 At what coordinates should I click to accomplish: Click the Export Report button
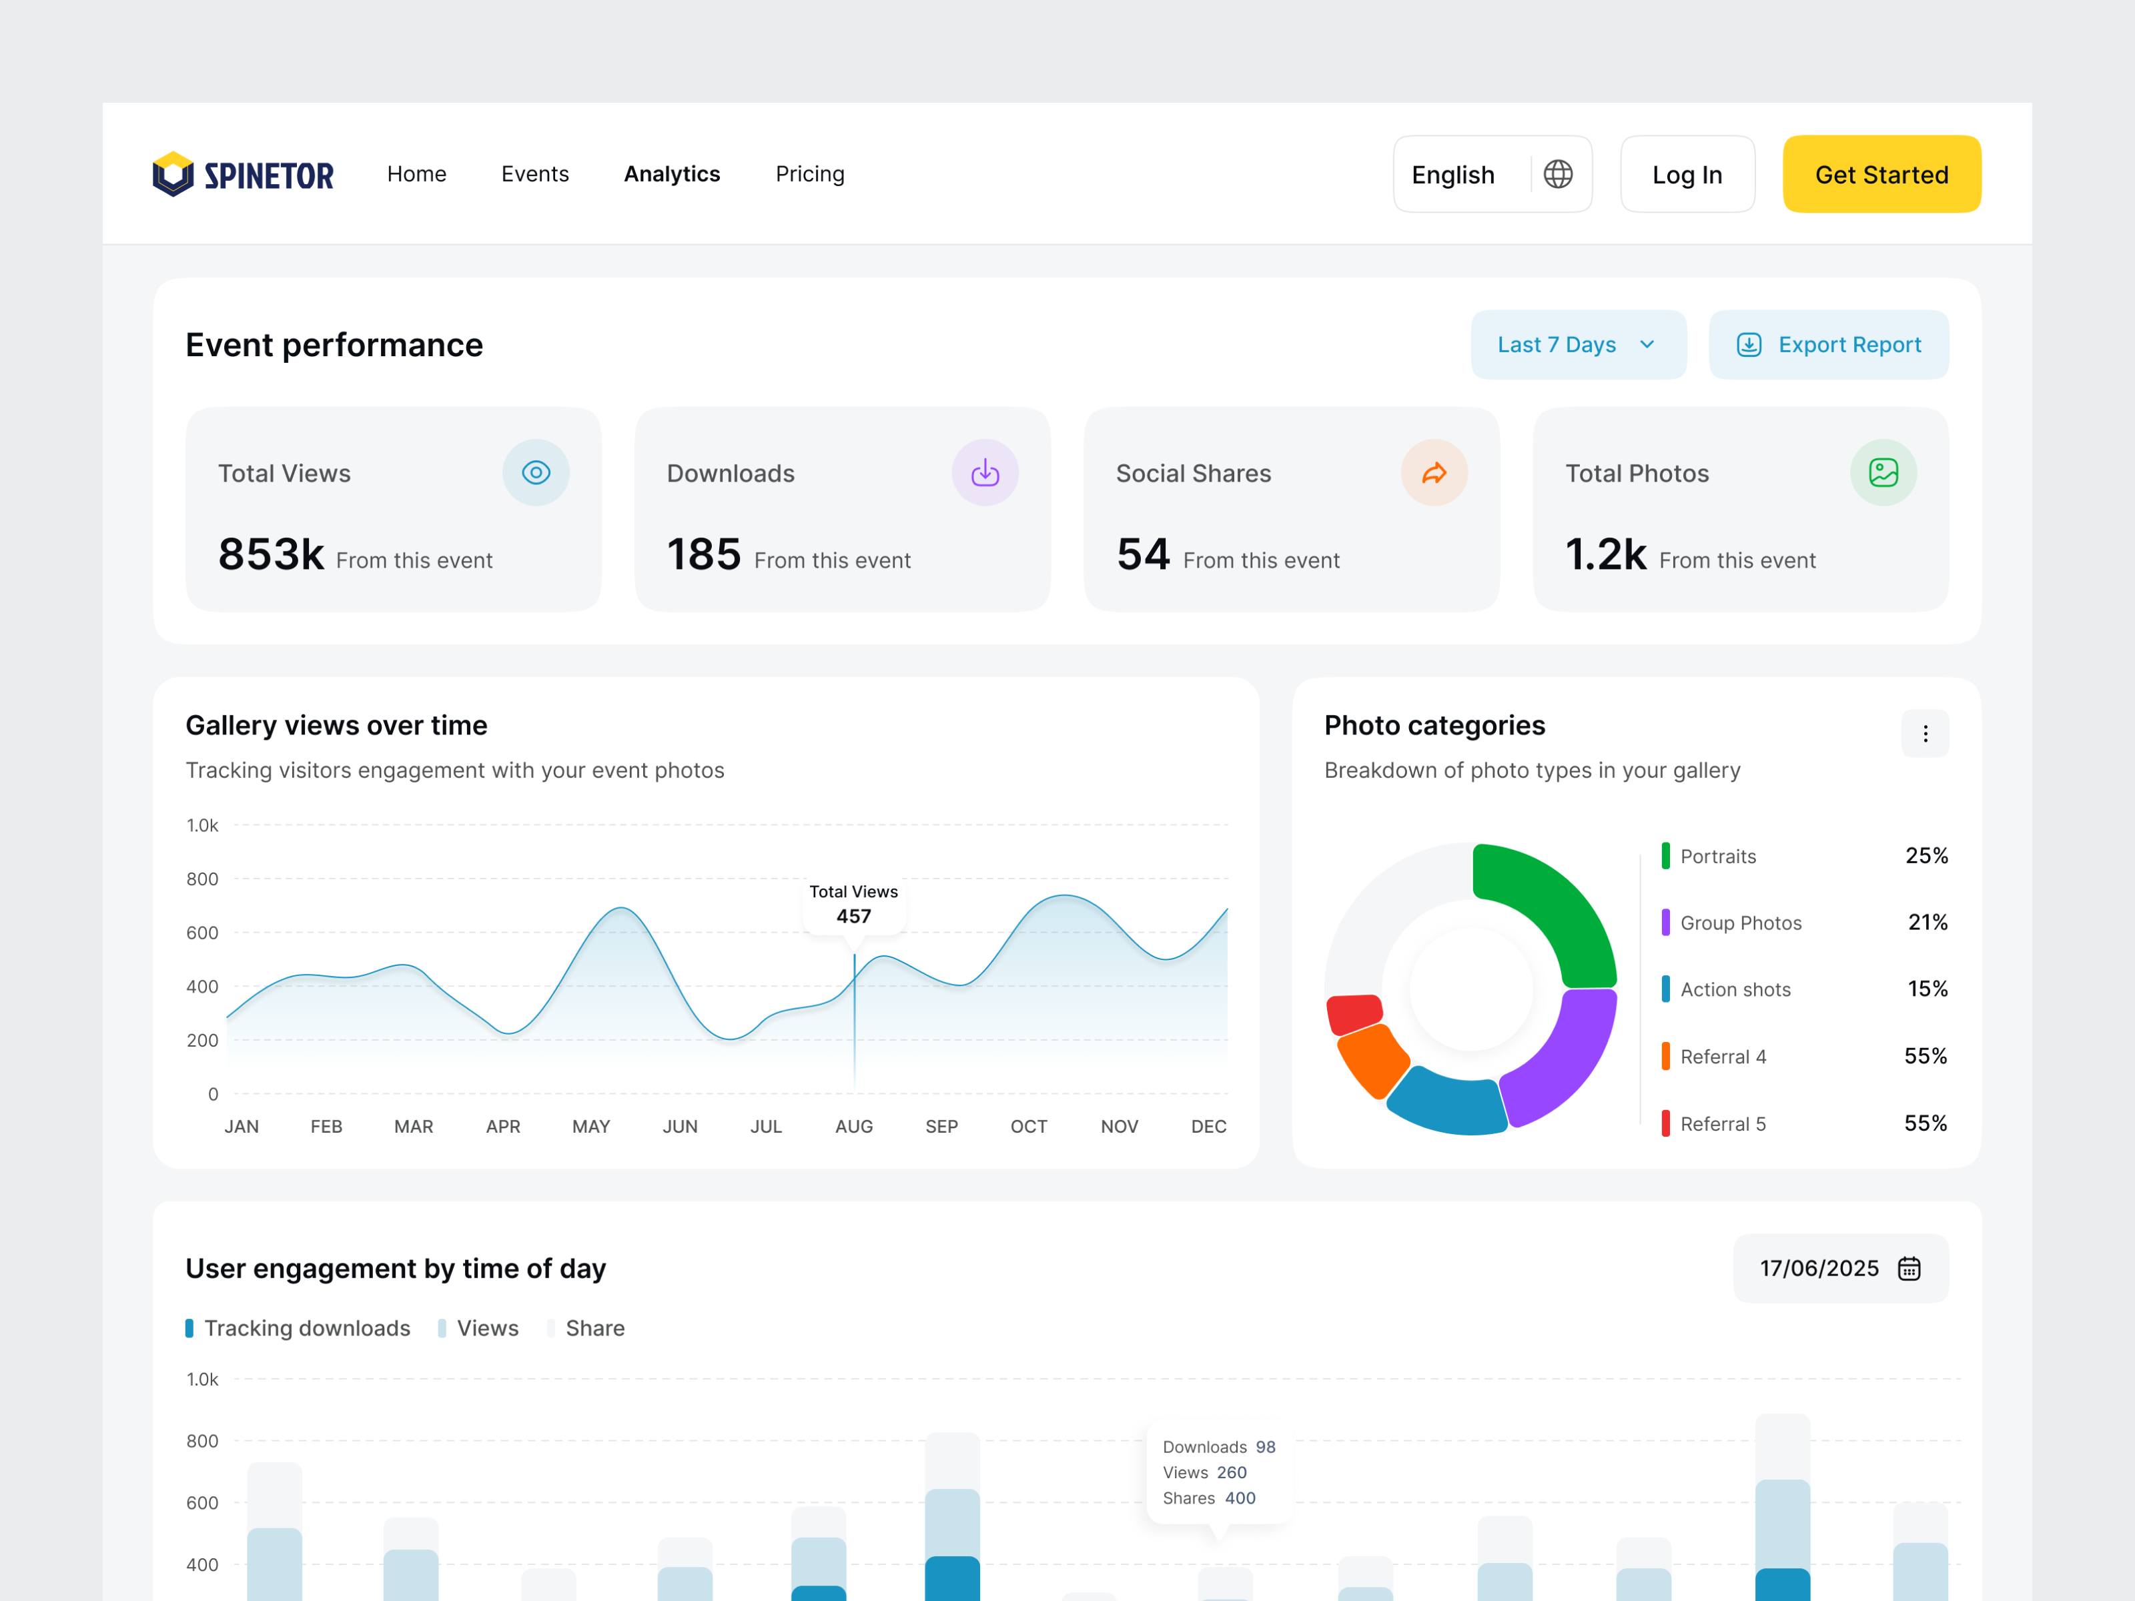(x=1828, y=344)
